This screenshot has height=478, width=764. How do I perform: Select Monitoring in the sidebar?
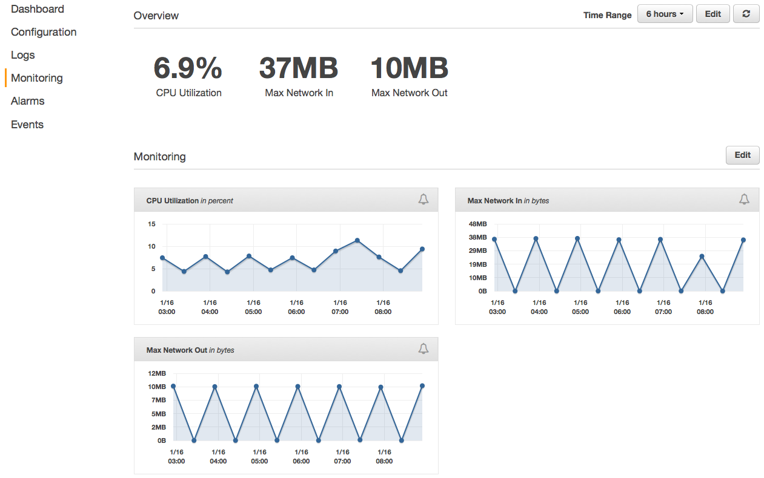click(37, 78)
